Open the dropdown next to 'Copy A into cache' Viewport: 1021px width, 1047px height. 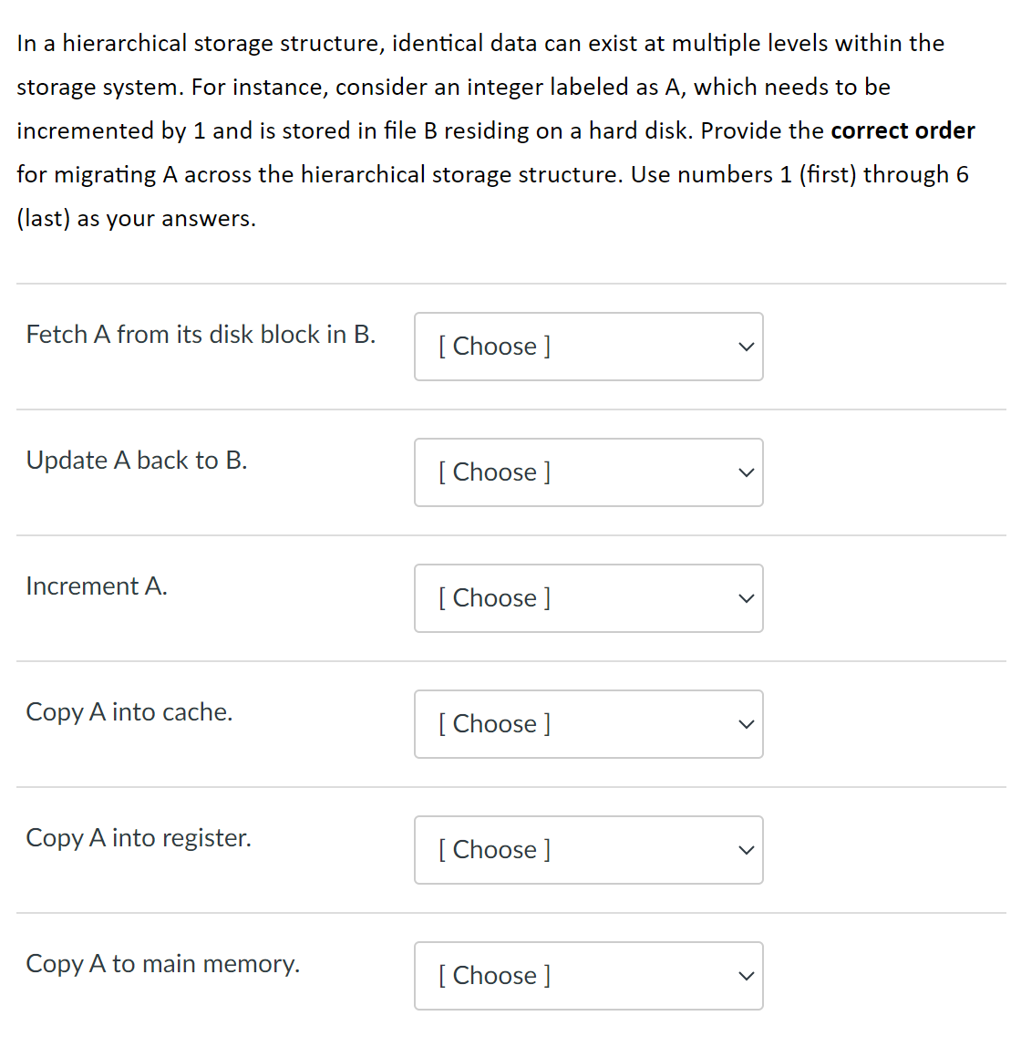click(x=588, y=724)
